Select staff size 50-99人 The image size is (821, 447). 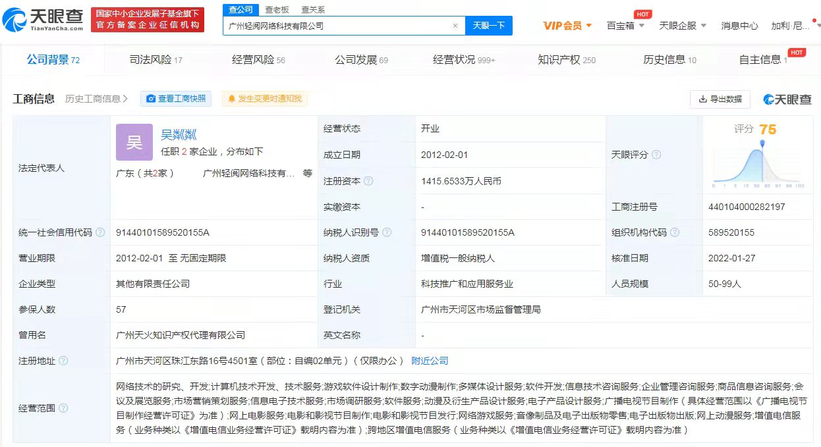[725, 284]
